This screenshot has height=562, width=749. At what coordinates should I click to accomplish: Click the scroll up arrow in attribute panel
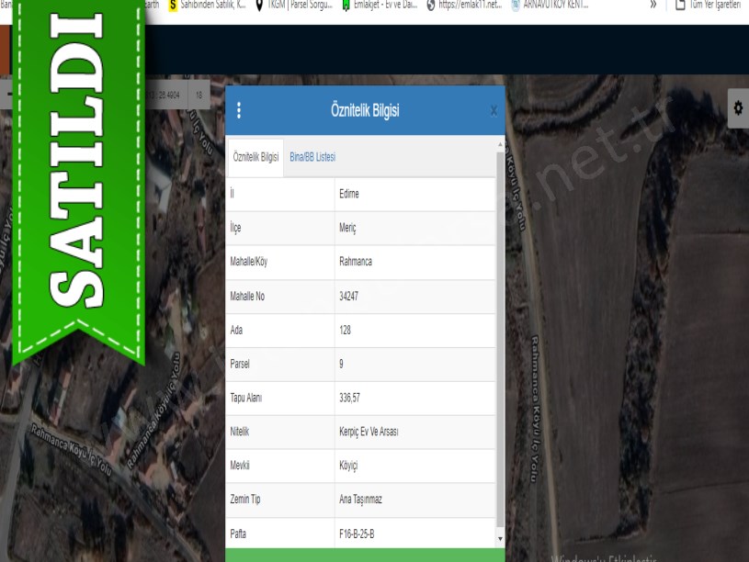click(x=500, y=144)
